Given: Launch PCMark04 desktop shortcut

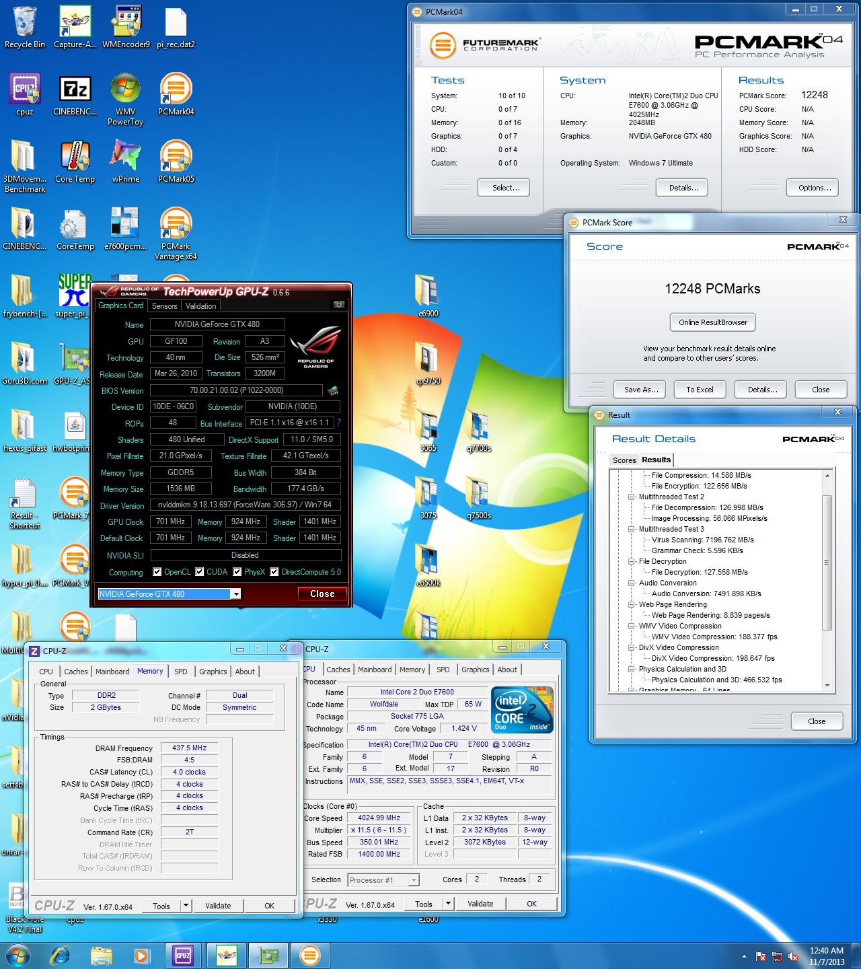Looking at the screenshot, I should [x=176, y=94].
